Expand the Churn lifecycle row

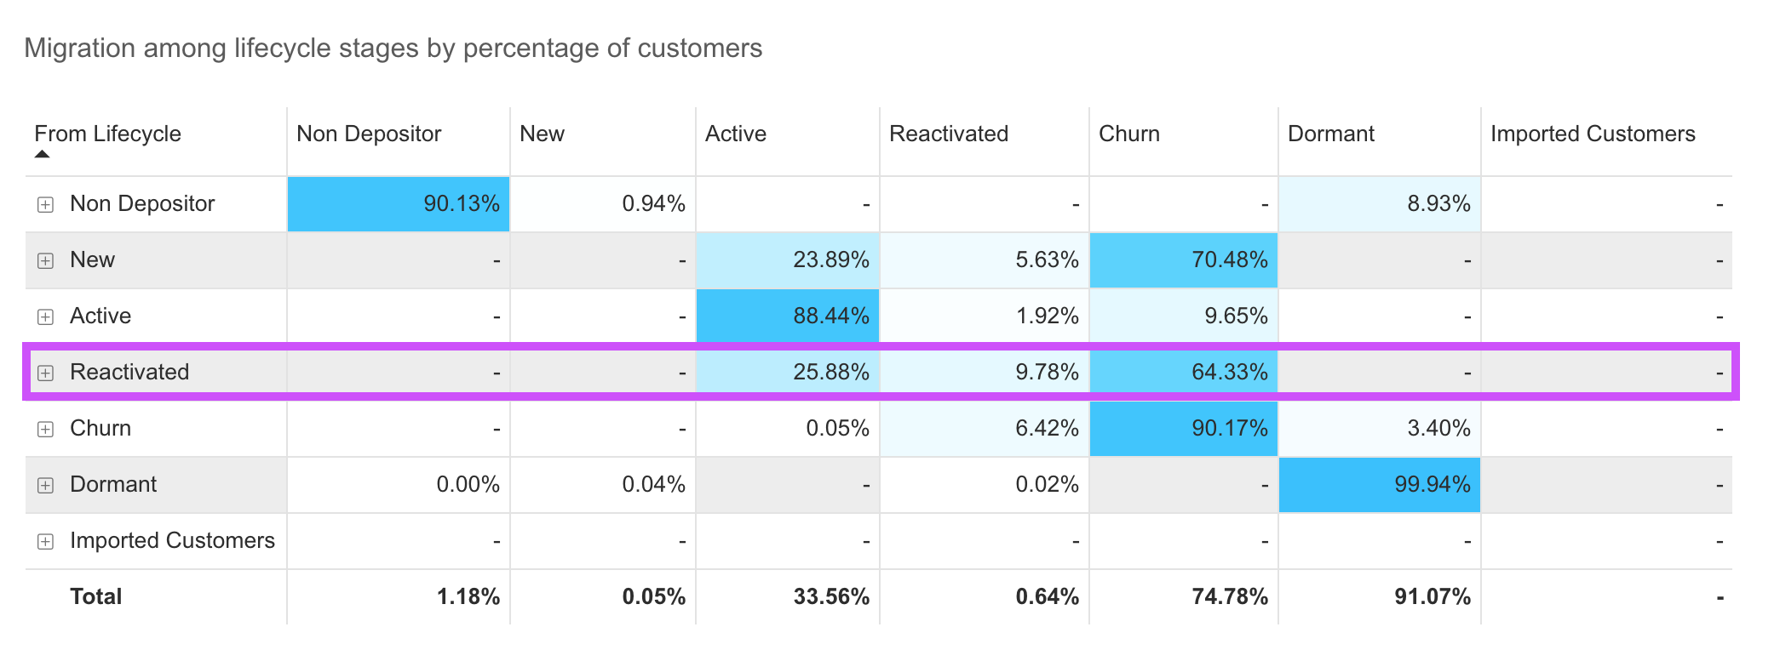click(45, 430)
